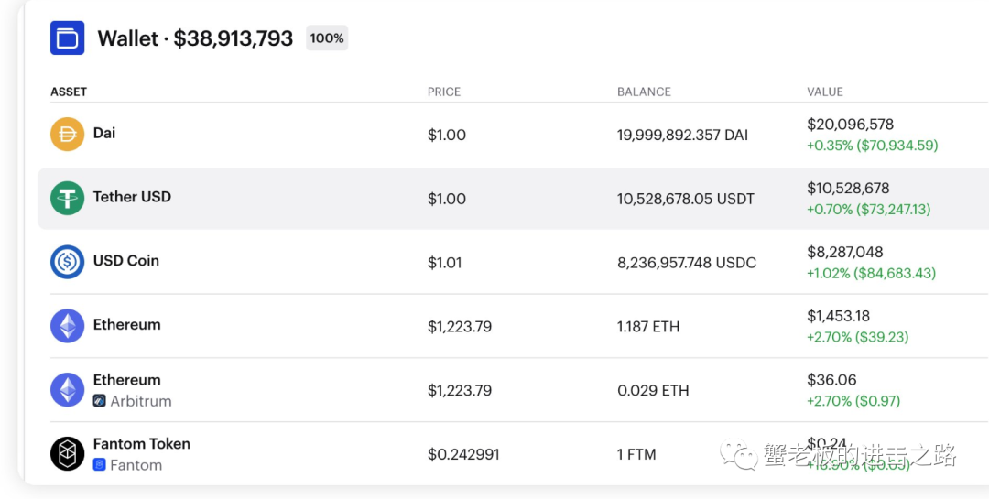Click the Dai coin icon
Screen dimensions: 989x499
coord(68,135)
